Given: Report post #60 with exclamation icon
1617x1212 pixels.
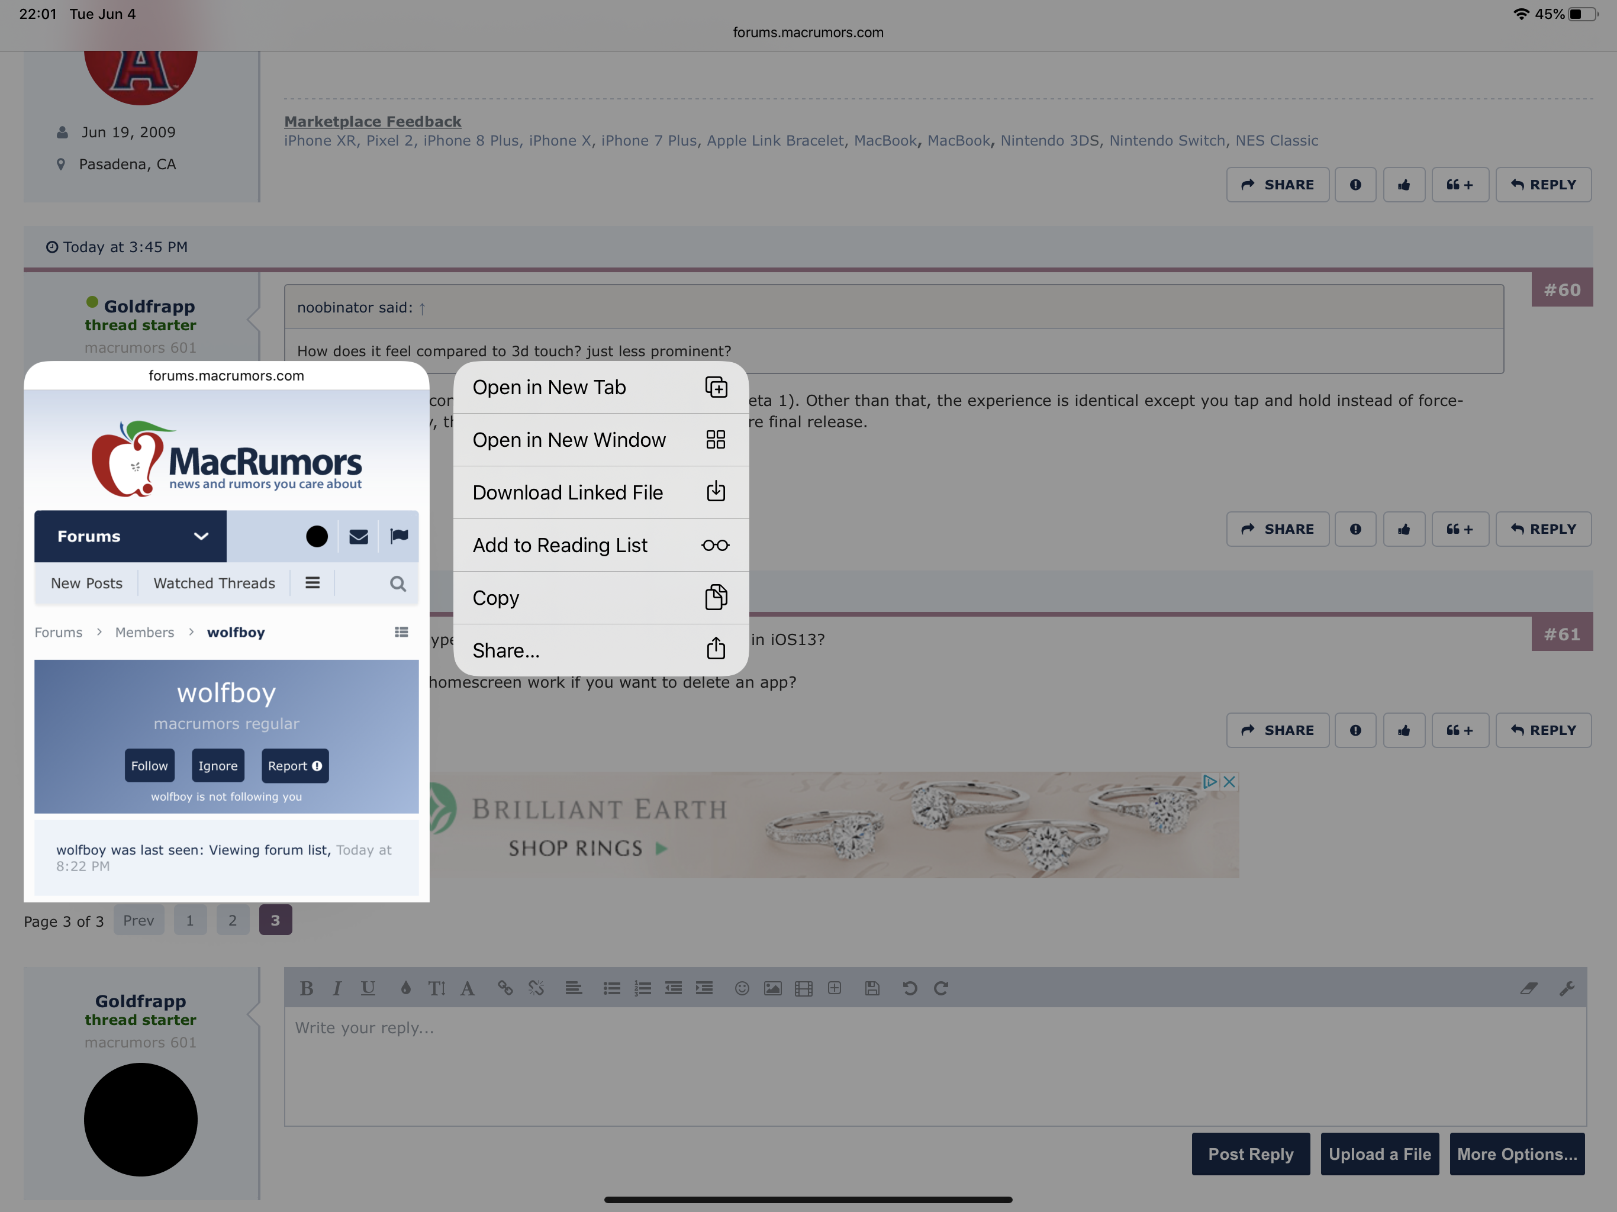Looking at the screenshot, I should click(1355, 529).
